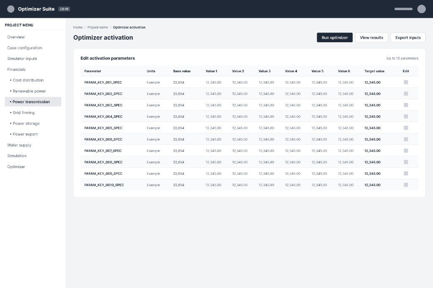Click the Value 5 column header
The height and width of the screenshot is (288, 433).
[x=317, y=71]
